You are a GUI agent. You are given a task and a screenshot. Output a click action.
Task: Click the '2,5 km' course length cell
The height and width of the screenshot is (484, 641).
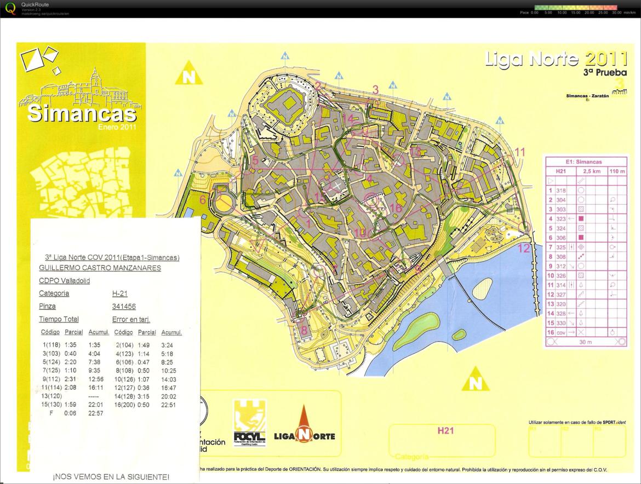pos(592,171)
